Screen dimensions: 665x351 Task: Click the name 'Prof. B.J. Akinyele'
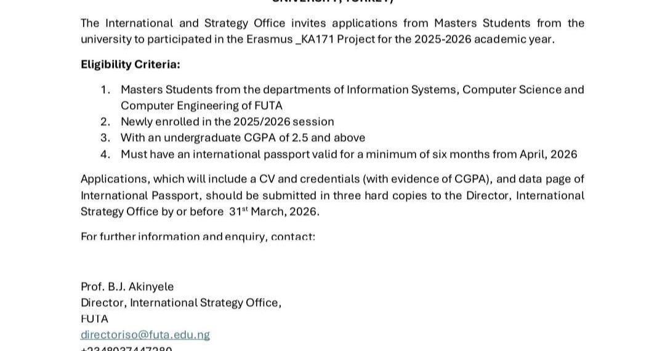[127, 287]
